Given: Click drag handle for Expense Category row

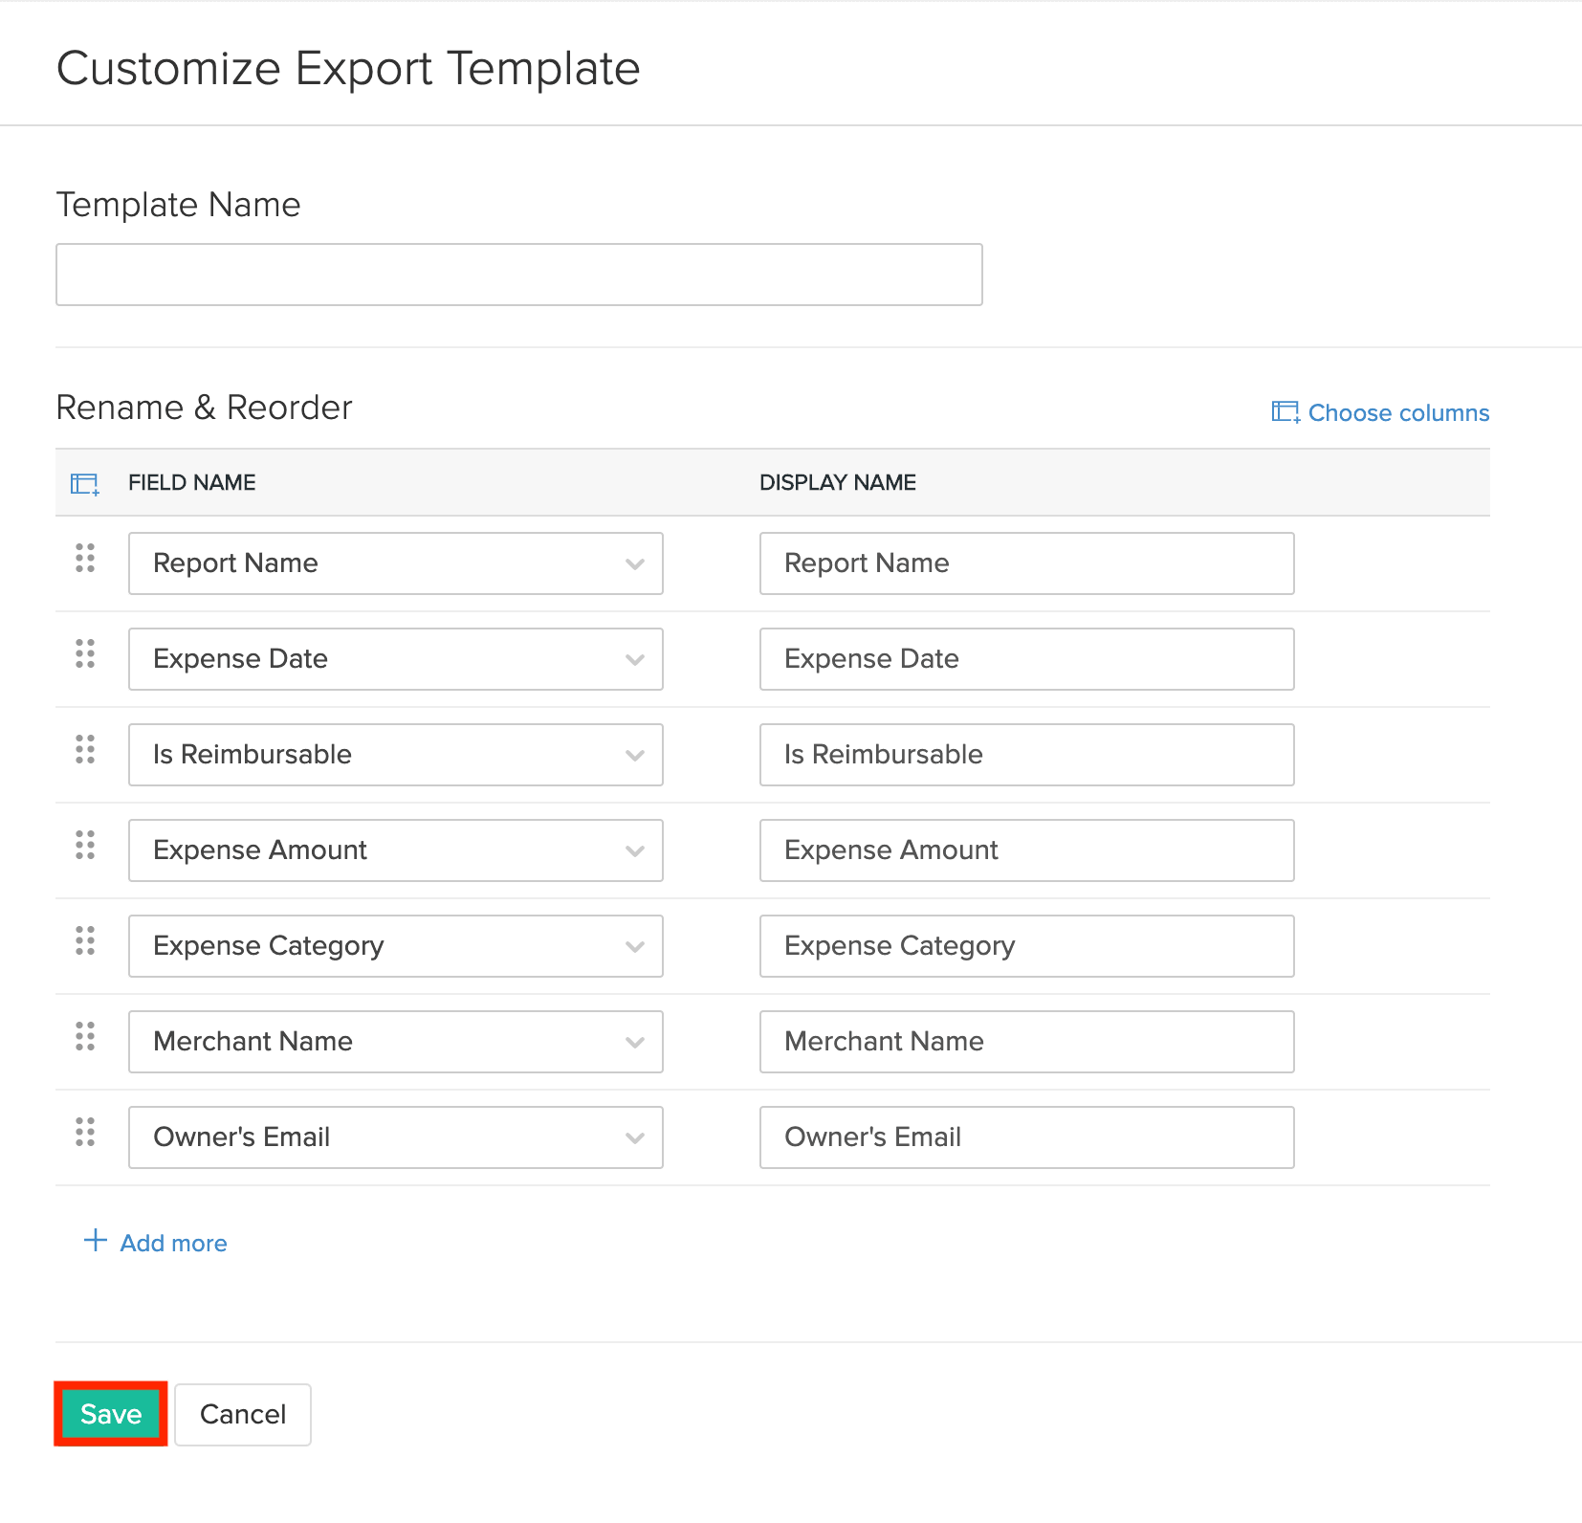Looking at the screenshot, I should pos(85,940).
